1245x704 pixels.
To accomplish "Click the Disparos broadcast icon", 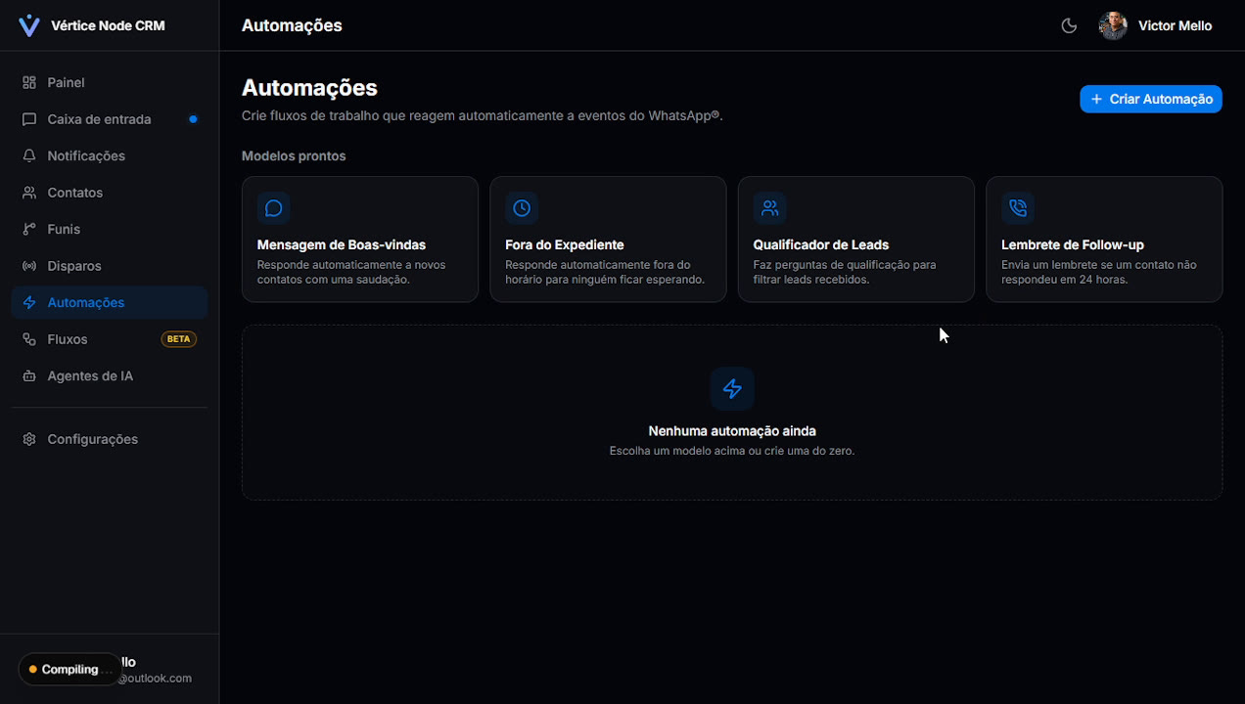I will (x=29, y=266).
